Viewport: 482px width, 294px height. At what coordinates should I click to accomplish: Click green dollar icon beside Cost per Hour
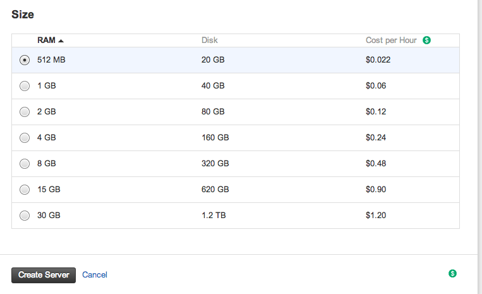coord(426,40)
